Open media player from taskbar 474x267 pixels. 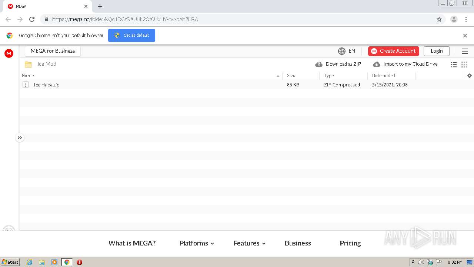(x=54, y=262)
